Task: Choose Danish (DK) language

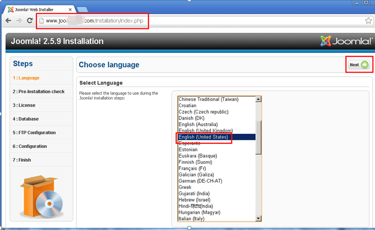Action: point(217,118)
